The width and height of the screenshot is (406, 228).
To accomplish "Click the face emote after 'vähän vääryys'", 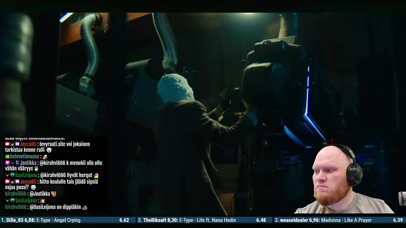I will point(36,169).
